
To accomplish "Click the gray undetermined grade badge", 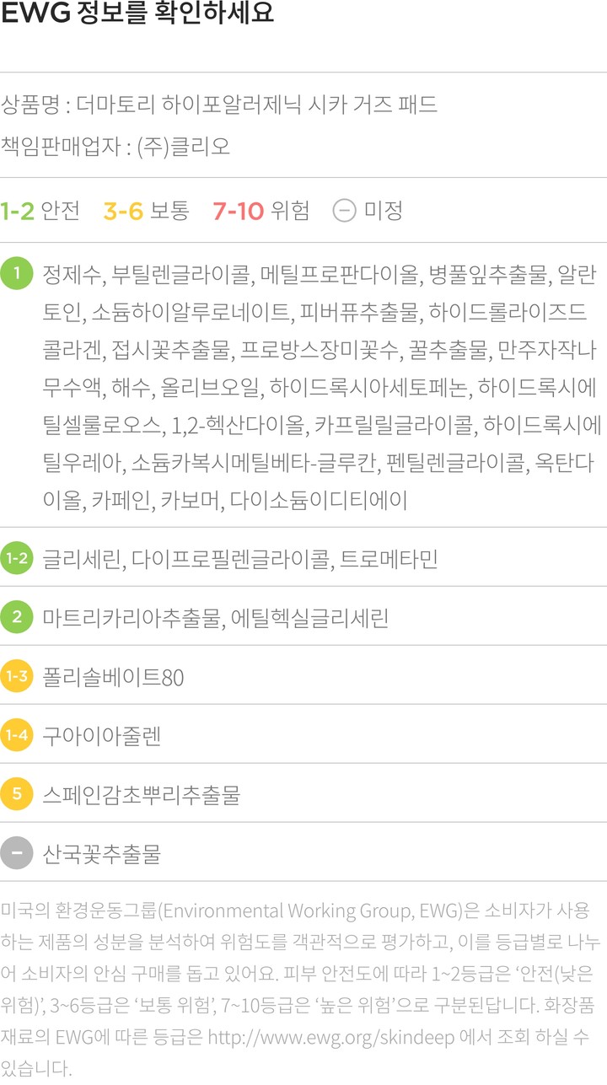I will [x=17, y=853].
